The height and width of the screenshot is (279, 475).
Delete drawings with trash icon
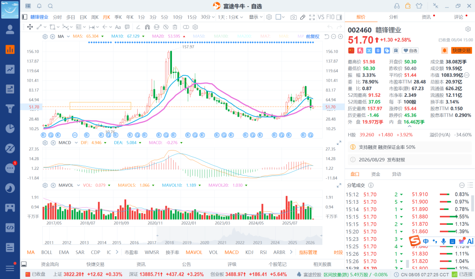(x=175, y=27)
